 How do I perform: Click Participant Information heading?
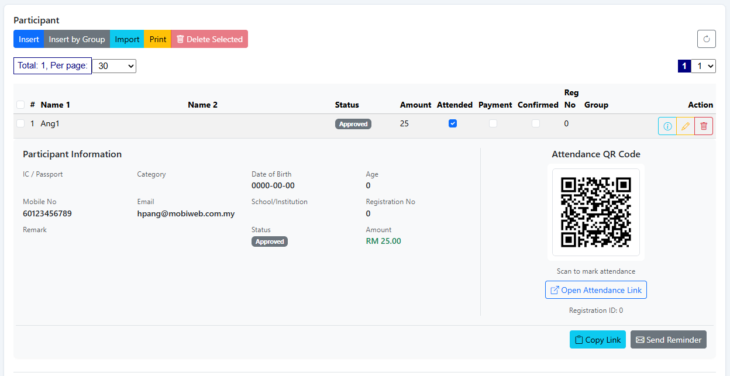pyautogui.click(x=73, y=154)
